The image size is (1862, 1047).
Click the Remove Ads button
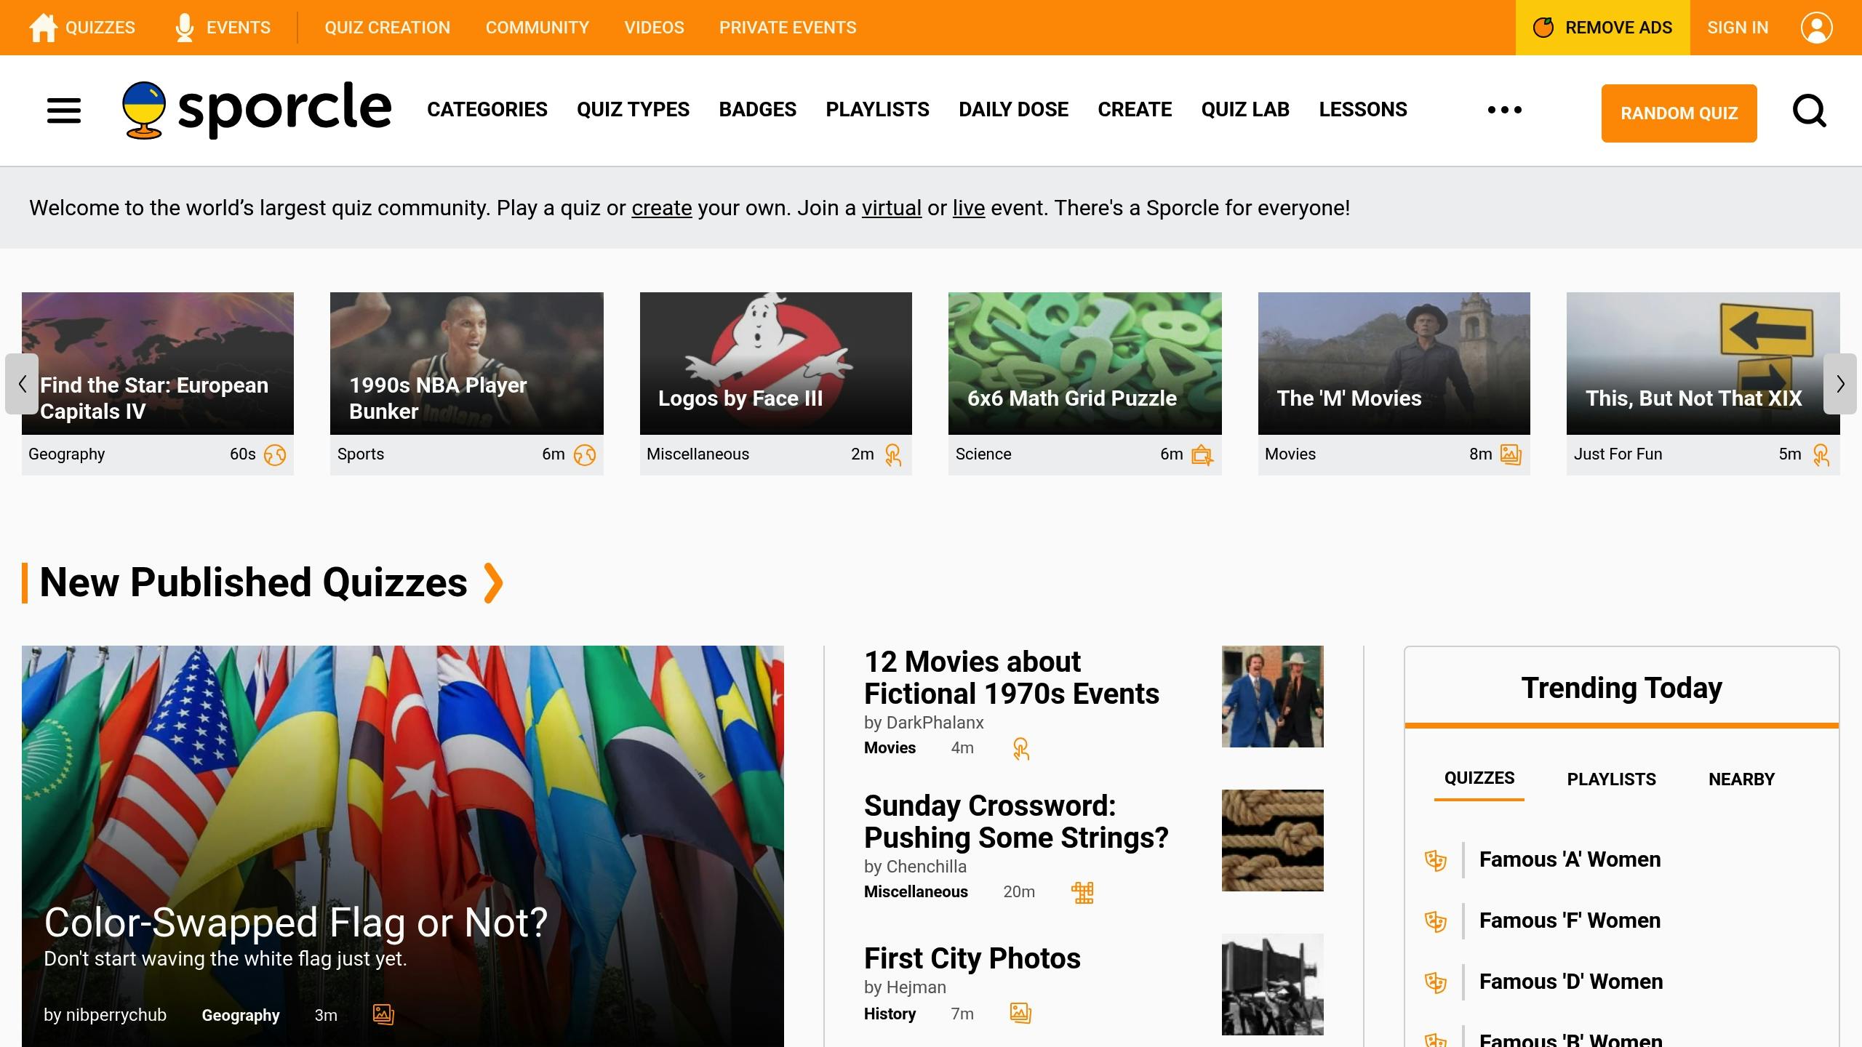pyautogui.click(x=1603, y=28)
